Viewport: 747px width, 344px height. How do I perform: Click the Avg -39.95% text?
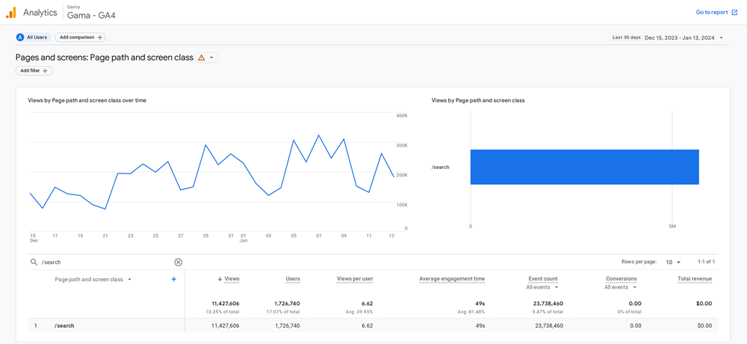pos(359,312)
